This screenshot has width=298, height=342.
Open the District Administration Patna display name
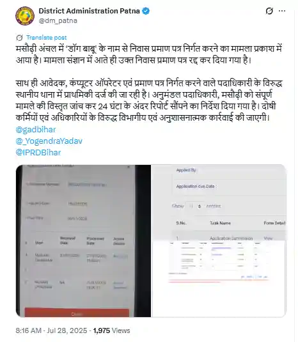click(90, 11)
